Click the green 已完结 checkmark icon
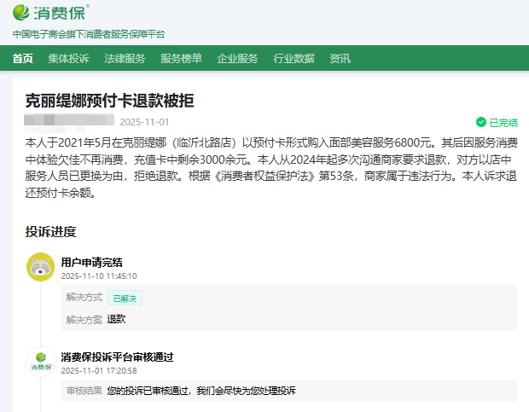 481,123
